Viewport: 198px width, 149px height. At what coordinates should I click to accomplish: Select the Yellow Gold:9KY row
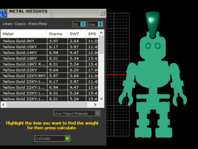point(49,41)
